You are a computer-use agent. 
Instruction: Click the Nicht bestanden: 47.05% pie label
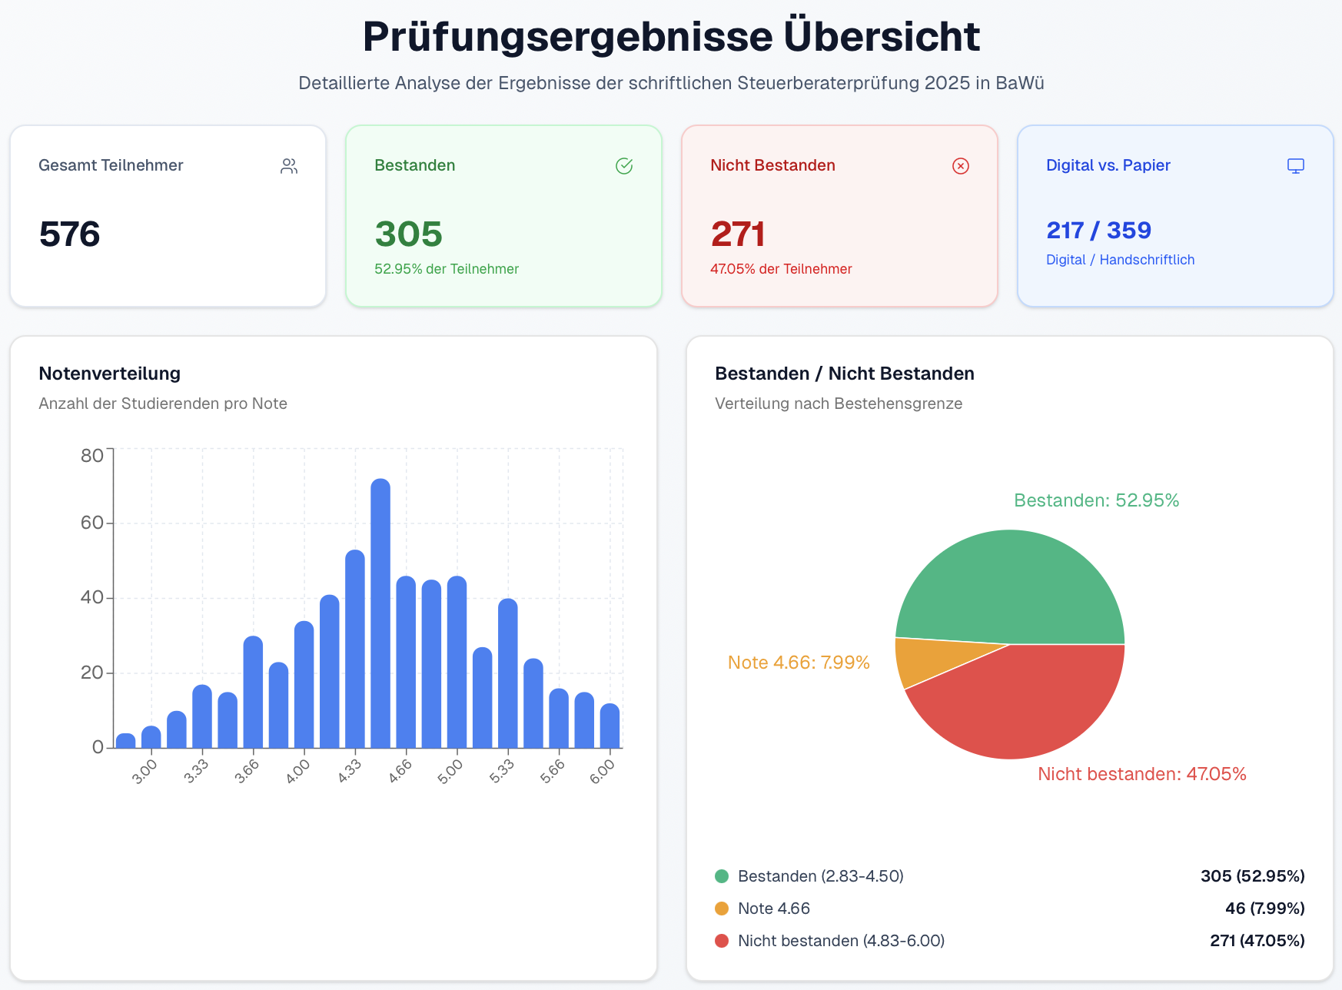pyautogui.click(x=1141, y=774)
